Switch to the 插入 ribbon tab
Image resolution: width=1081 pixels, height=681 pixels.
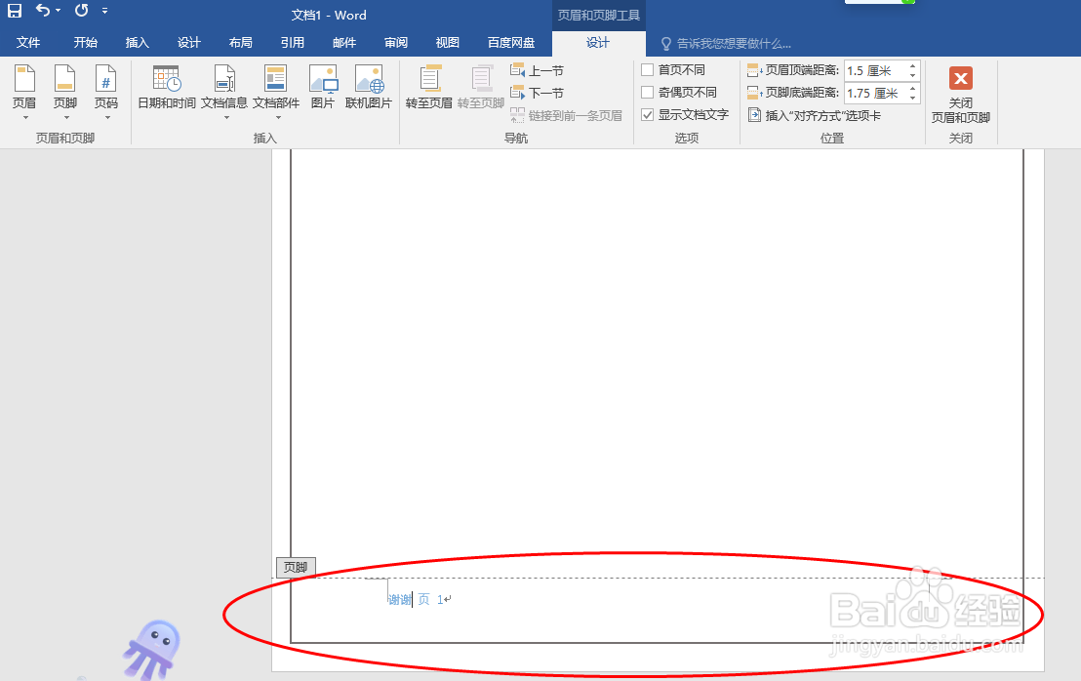tap(138, 43)
